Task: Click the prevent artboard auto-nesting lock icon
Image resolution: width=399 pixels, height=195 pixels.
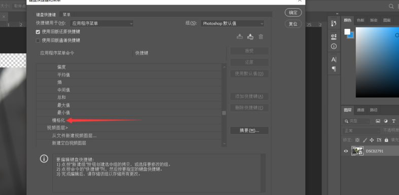Action: click(x=379, y=140)
